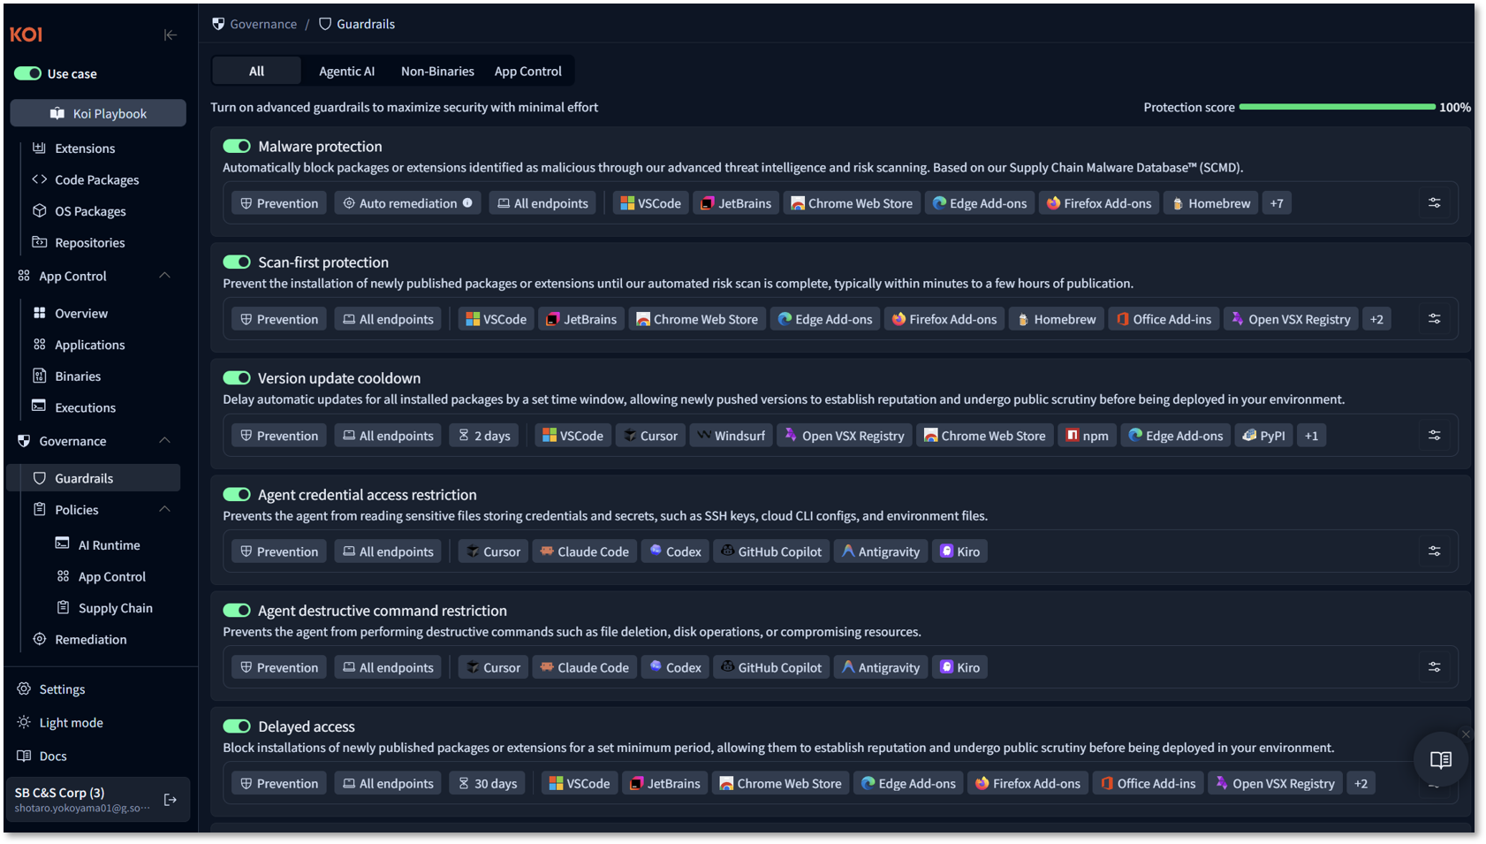
Task: Click the Binaries icon in sidebar
Action: point(40,376)
